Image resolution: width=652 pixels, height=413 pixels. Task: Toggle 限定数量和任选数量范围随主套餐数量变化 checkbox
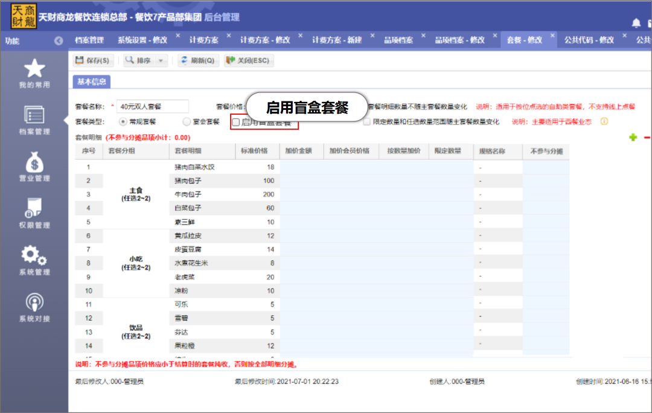point(366,122)
